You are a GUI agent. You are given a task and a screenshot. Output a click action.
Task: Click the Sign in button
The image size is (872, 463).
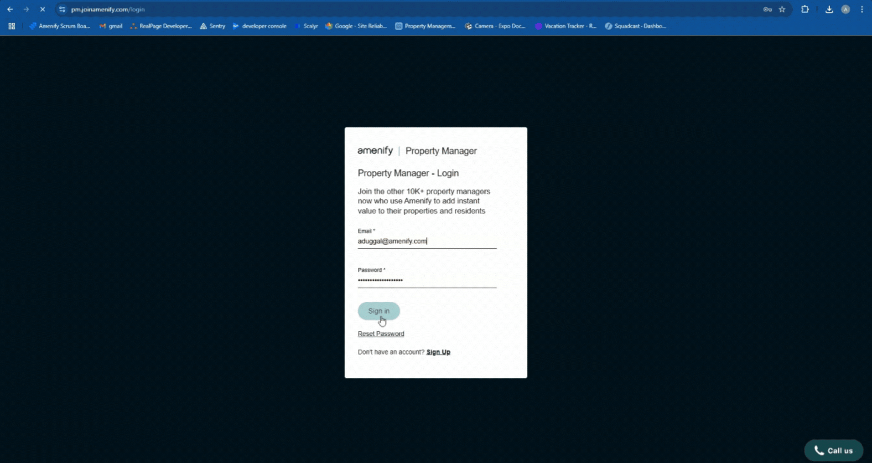coord(379,311)
